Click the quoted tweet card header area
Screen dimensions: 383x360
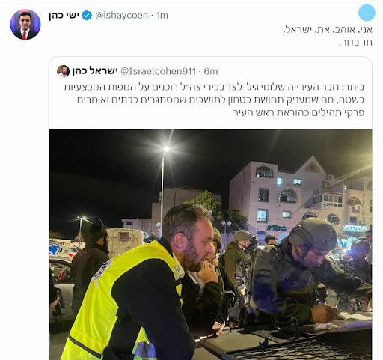tap(210, 71)
